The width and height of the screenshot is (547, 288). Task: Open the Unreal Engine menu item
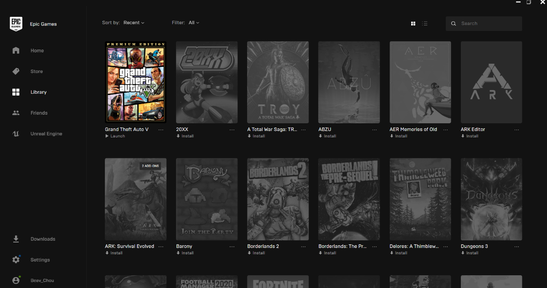pyautogui.click(x=46, y=134)
